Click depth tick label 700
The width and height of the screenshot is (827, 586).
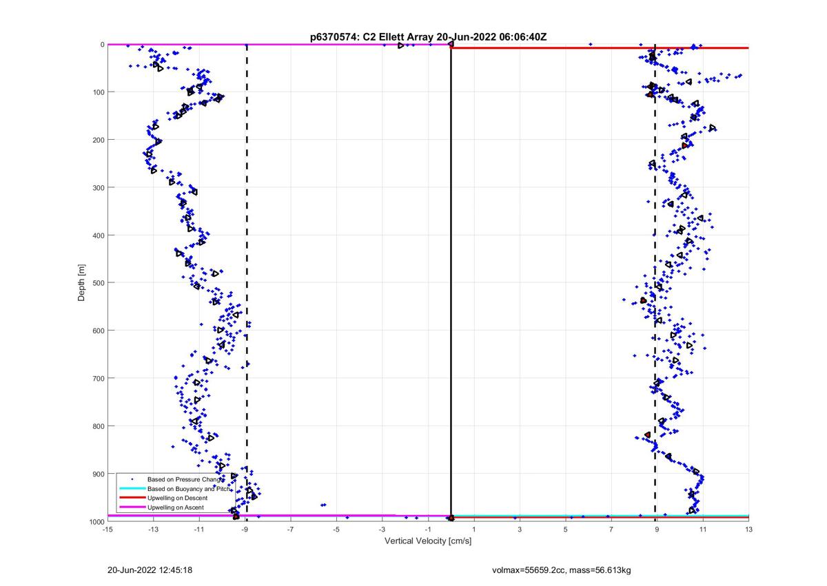click(98, 378)
